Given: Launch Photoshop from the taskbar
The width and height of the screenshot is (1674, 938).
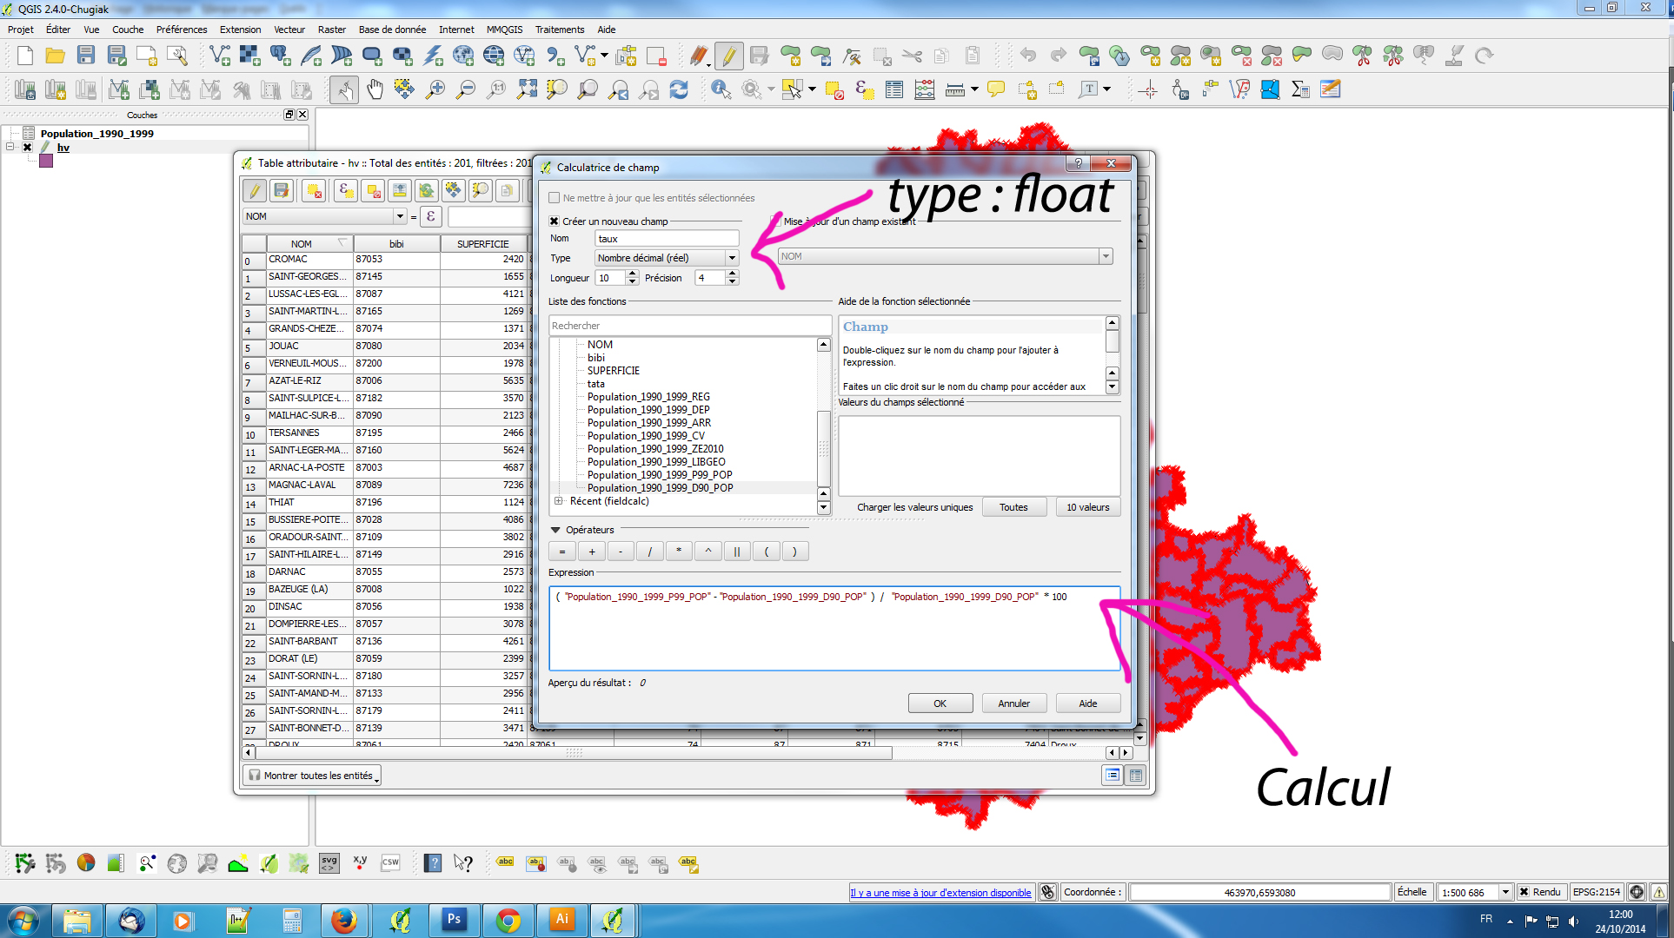Looking at the screenshot, I should click(454, 919).
